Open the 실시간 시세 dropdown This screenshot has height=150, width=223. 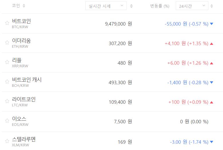tap(106, 6)
